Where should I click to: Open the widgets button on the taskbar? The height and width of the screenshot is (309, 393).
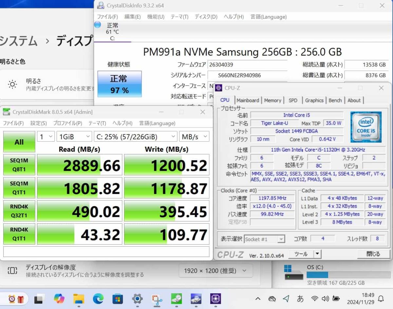tap(16, 299)
